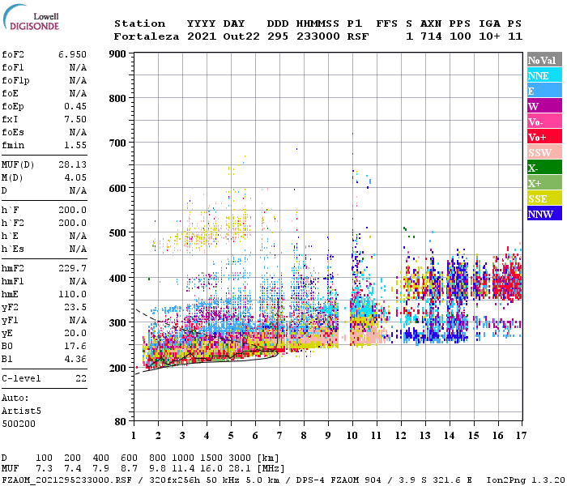Image resolution: width=567 pixels, height=486 pixels.
Task: Select the SSW salmon legend swatch
Action: (544, 152)
